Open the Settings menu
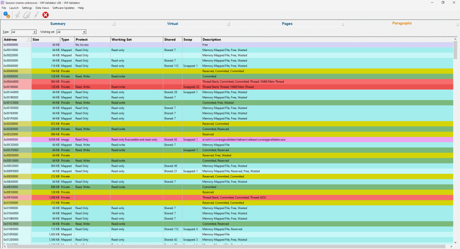Image resolution: width=460 pixels, height=249 pixels. click(x=27, y=8)
